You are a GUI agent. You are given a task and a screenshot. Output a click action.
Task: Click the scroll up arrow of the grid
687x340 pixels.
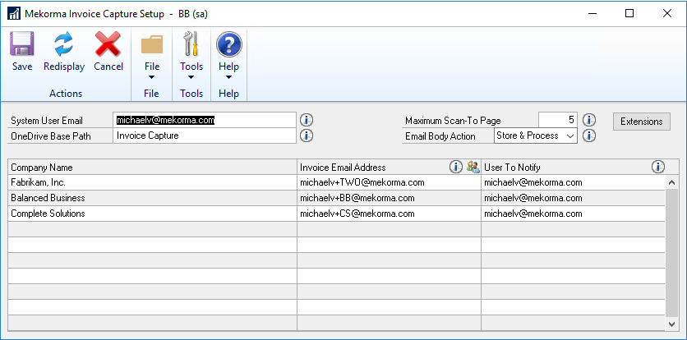tap(671, 182)
